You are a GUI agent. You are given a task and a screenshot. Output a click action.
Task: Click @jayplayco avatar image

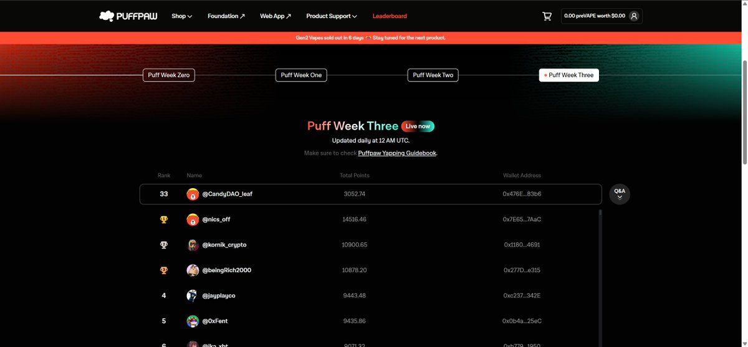click(193, 296)
